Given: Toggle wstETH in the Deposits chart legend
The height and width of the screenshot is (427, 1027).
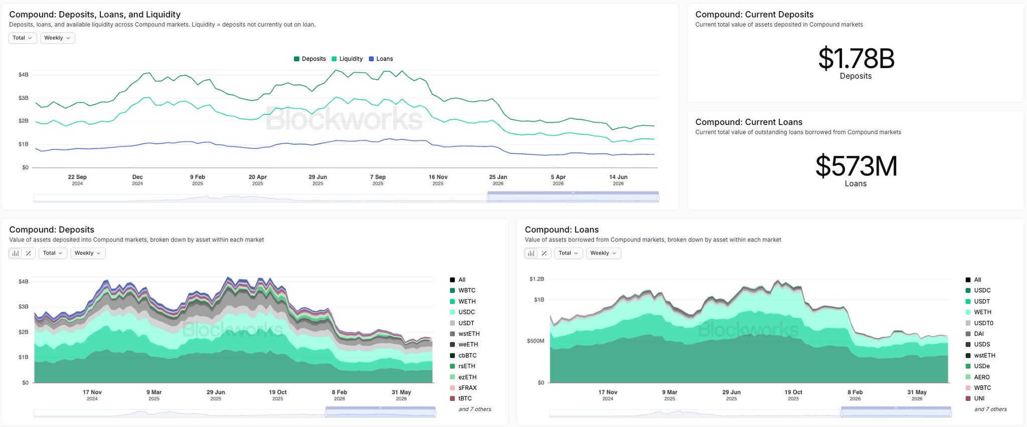Looking at the screenshot, I should tap(465, 334).
